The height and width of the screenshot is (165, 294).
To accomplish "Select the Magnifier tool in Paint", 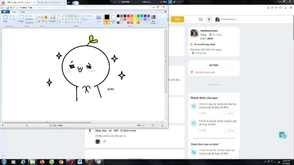I will pos(46,21).
